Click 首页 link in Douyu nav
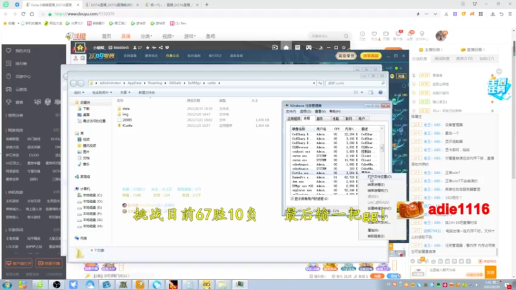Image resolution: width=516 pixels, height=290 pixels. coord(106,36)
